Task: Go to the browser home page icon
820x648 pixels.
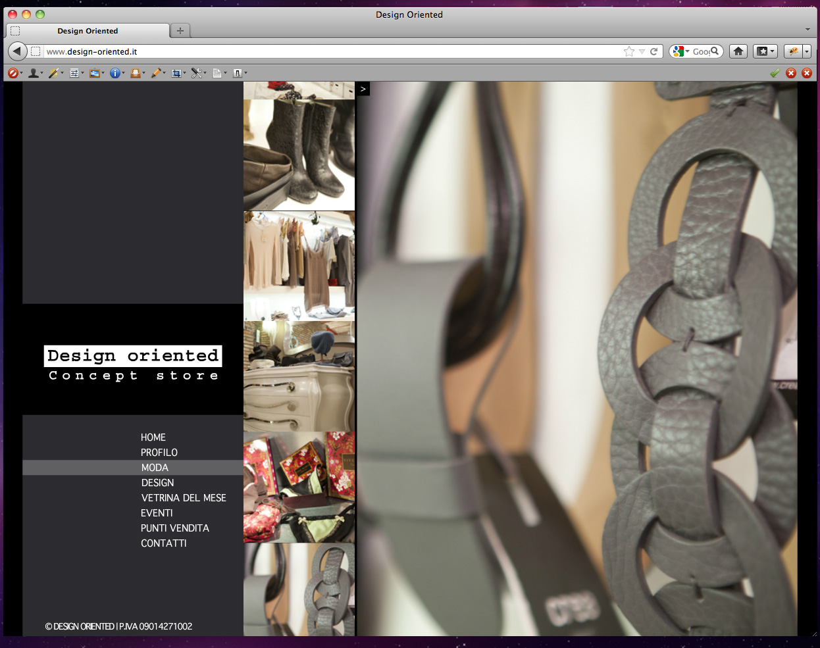Action: click(738, 51)
